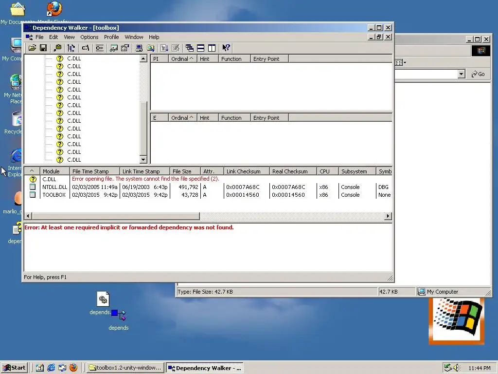
Task: Open Configure Module Search Order icon
Action: point(151,48)
